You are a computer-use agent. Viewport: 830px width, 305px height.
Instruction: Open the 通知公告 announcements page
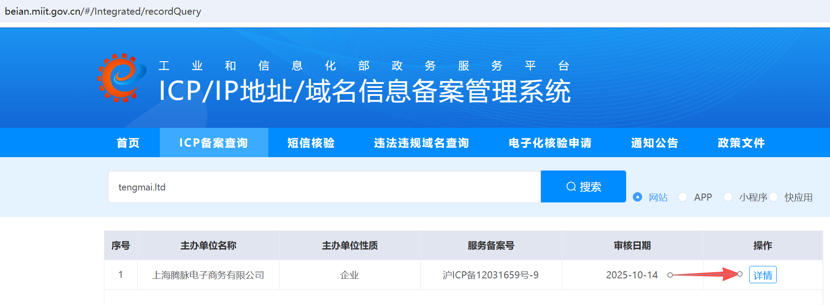coord(655,143)
